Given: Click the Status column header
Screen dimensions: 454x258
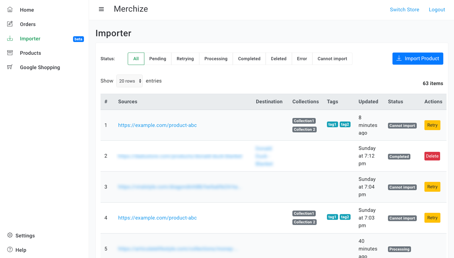Looking at the screenshot, I should [395, 102].
